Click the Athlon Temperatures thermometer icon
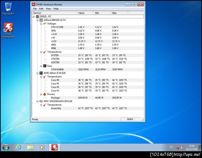 pos(45,76)
